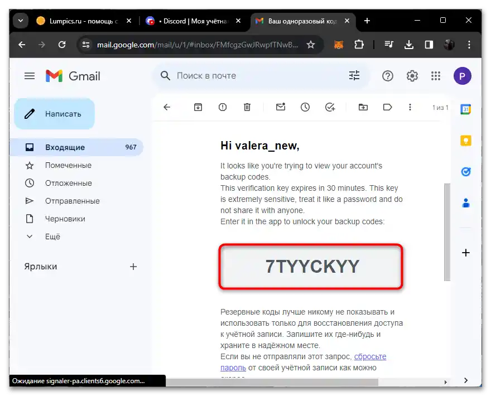Open Google Calendar side panel
Viewport: 491px width, 396px height.
[466, 109]
